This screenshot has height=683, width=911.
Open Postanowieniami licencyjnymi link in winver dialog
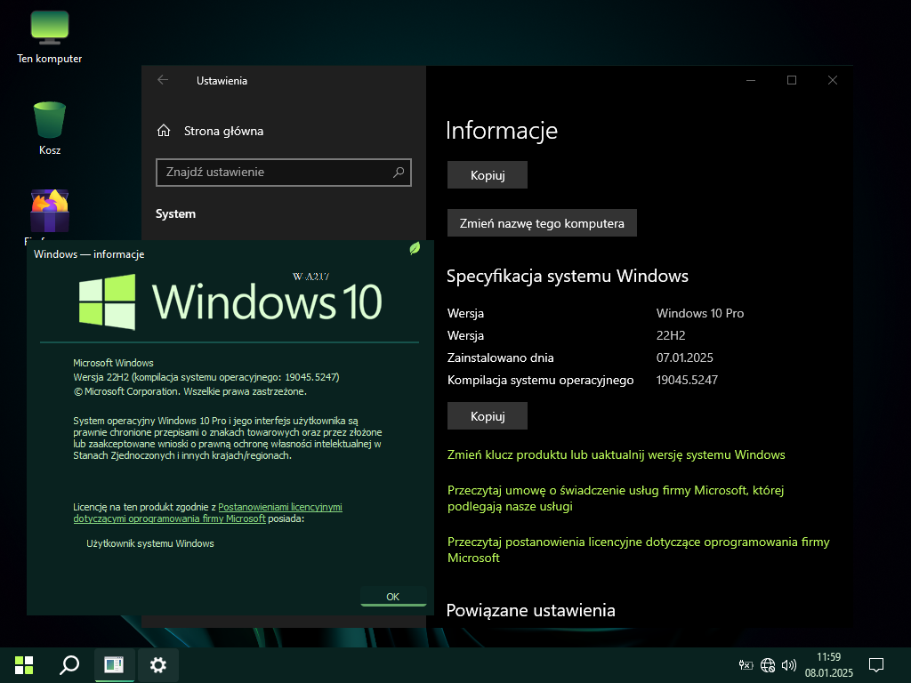[x=279, y=507]
